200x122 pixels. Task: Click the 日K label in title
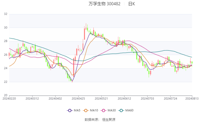click(131, 4)
